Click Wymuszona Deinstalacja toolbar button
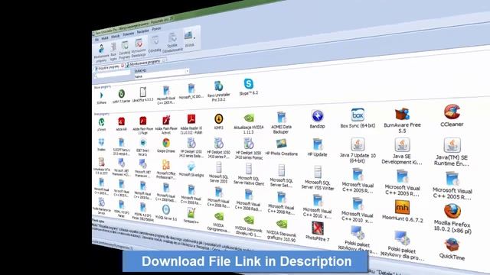Image resolution: width=490 pixels, height=275 pixels. (x=139, y=48)
